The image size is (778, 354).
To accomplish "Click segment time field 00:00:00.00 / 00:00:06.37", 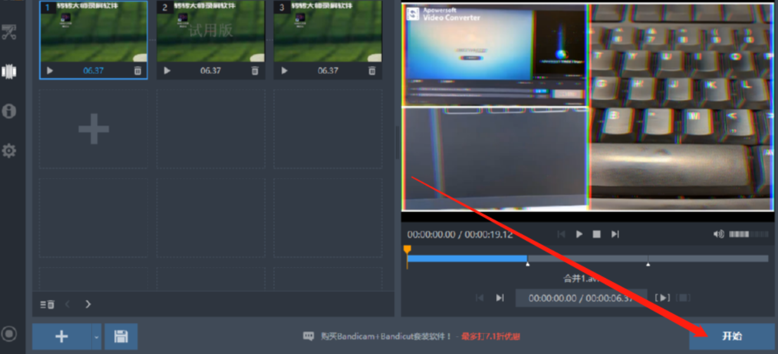I will pyautogui.click(x=581, y=298).
